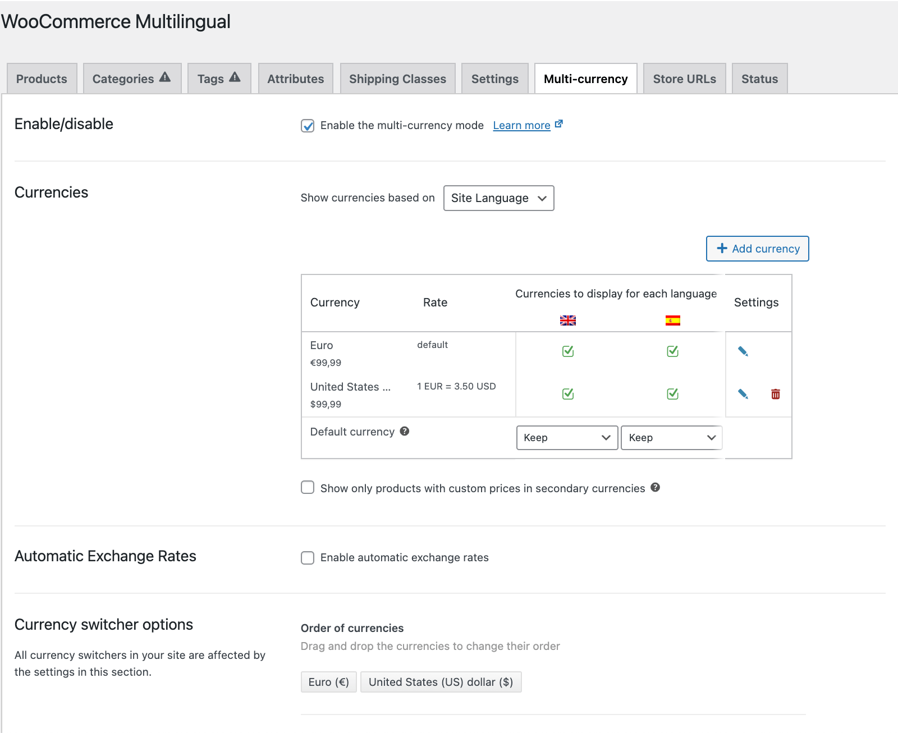Go to the Status tab
The width and height of the screenshot is (898, 733).
760,79
